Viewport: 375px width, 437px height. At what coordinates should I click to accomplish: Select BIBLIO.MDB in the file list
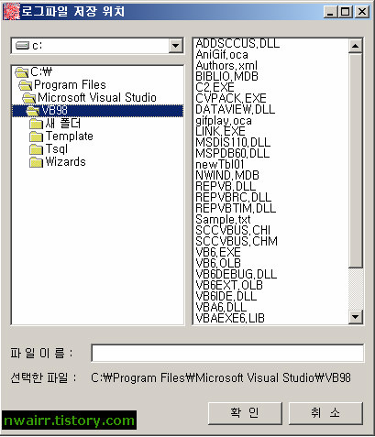pos(227,76)
